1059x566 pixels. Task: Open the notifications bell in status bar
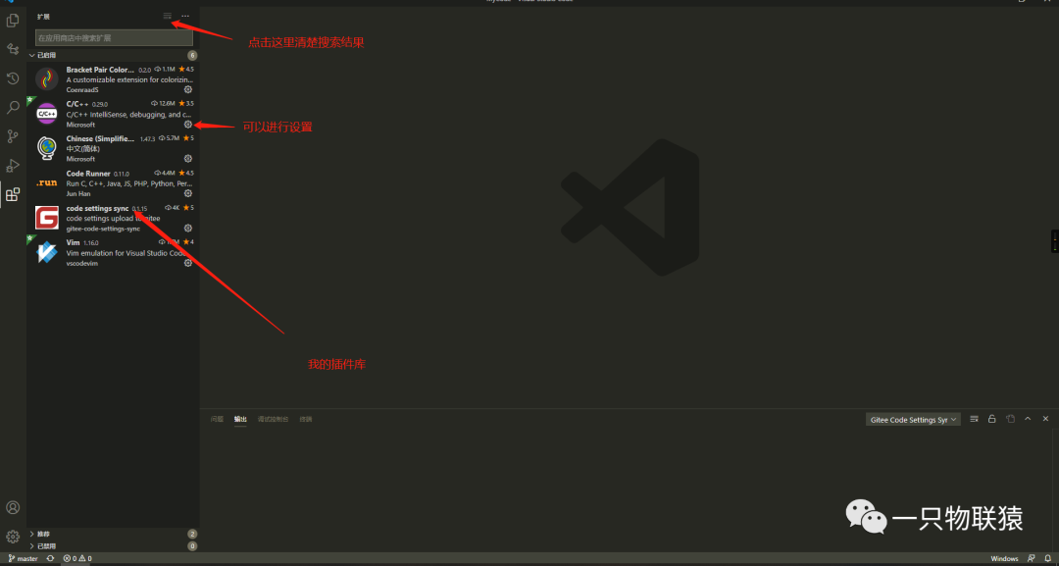[1047, 558]
